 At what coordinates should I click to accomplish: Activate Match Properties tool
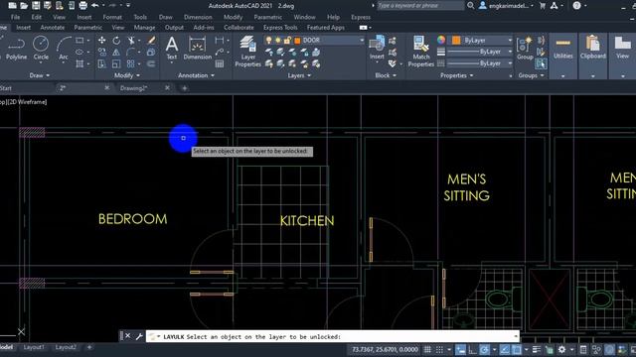(x=421, y=51)
